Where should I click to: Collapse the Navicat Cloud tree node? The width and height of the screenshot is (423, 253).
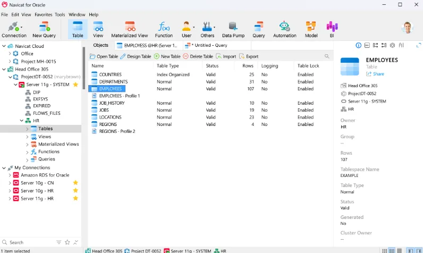4,46
